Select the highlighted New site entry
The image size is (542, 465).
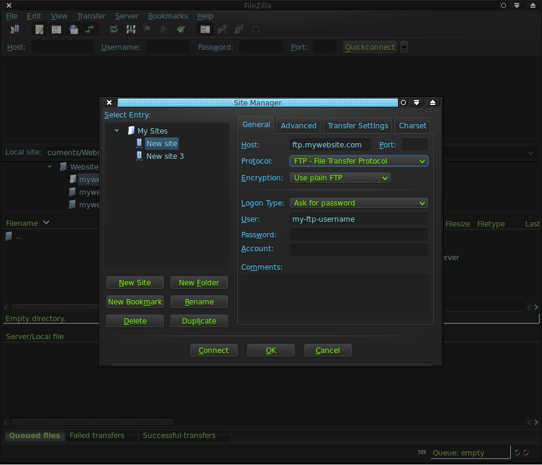coord(162,143)
